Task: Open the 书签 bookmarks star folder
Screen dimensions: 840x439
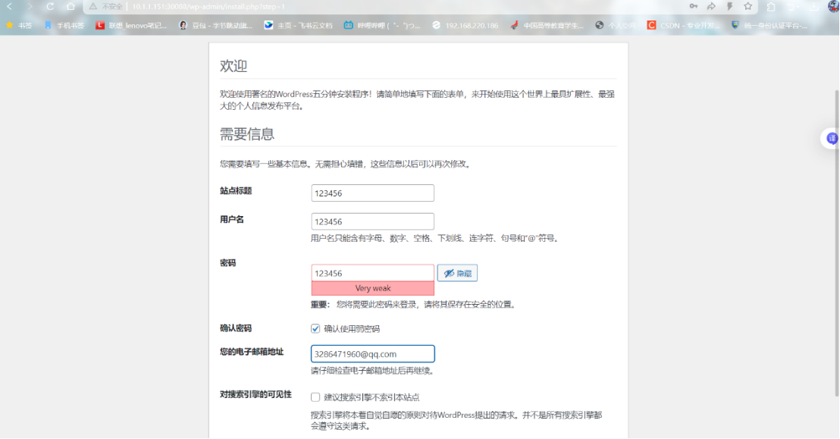Action: point(19,25)
